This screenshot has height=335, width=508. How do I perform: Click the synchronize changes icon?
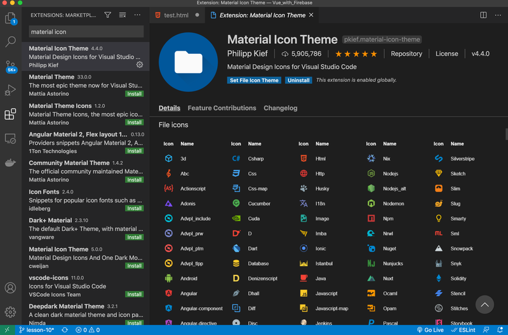point(65,330)
